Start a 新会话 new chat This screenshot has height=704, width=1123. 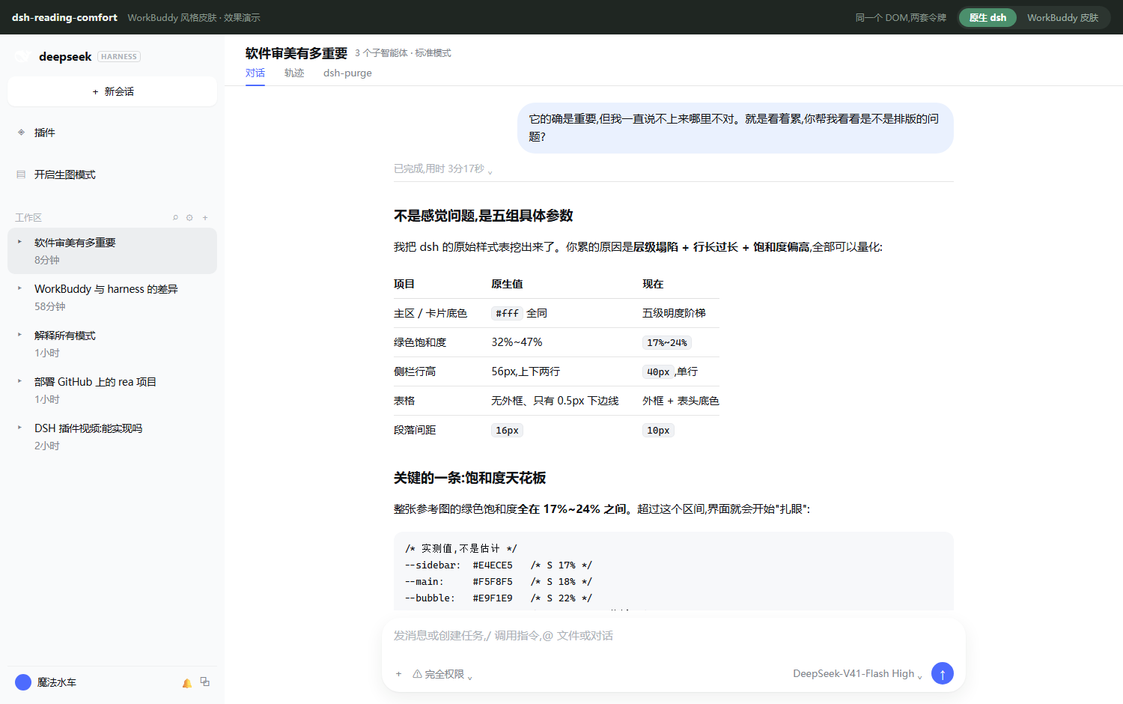(112, 91)
